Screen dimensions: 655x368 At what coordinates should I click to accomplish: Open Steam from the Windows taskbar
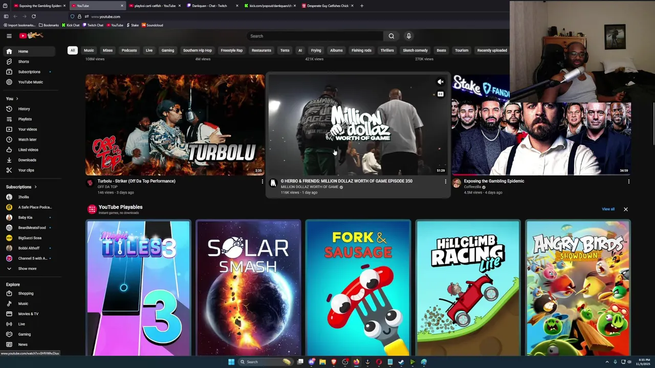[x=401, y=362]
